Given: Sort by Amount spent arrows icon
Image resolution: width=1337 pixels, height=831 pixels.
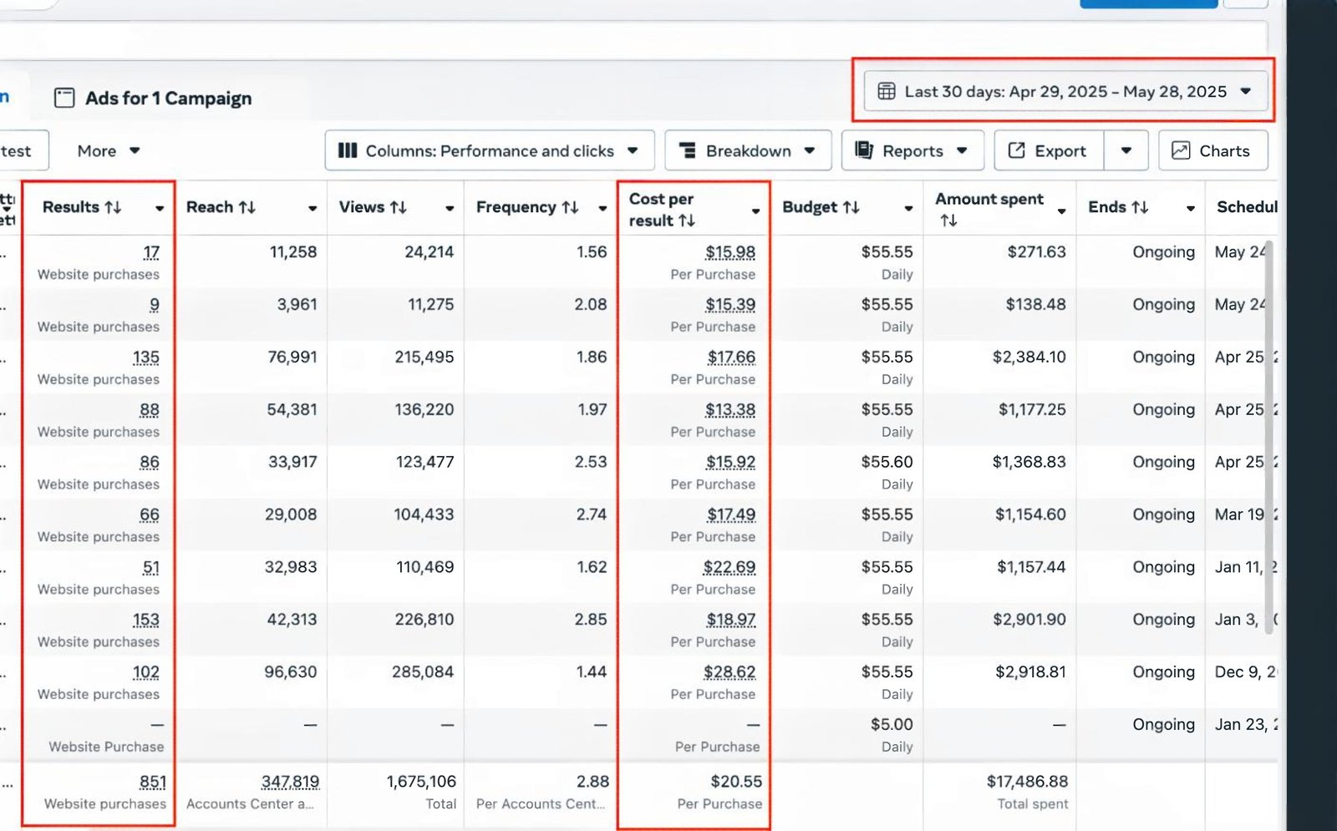Looking at the screenshot, I should point(948,220).
